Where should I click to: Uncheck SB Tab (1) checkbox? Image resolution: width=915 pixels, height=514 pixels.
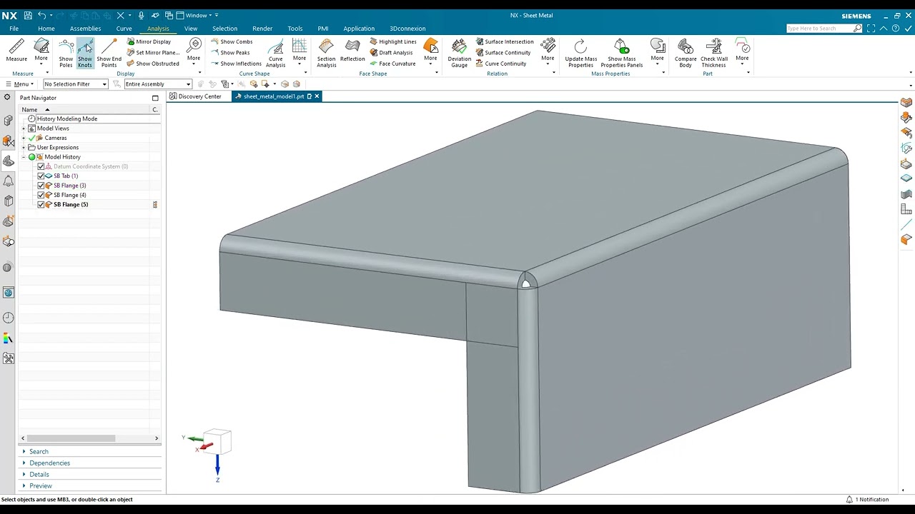[x=41, y=176]
